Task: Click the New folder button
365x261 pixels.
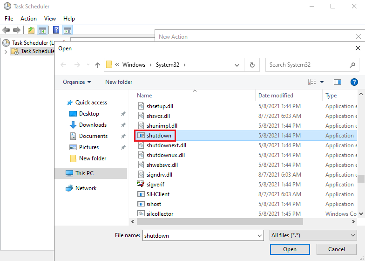Action: click(x=119, y=82)
